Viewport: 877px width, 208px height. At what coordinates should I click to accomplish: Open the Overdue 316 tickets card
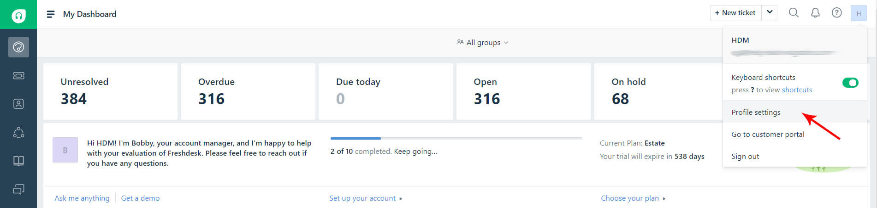tap(248, 91)
